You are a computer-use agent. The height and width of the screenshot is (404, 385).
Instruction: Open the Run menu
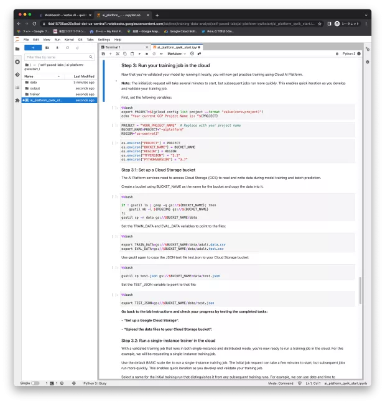click(57, 40)
